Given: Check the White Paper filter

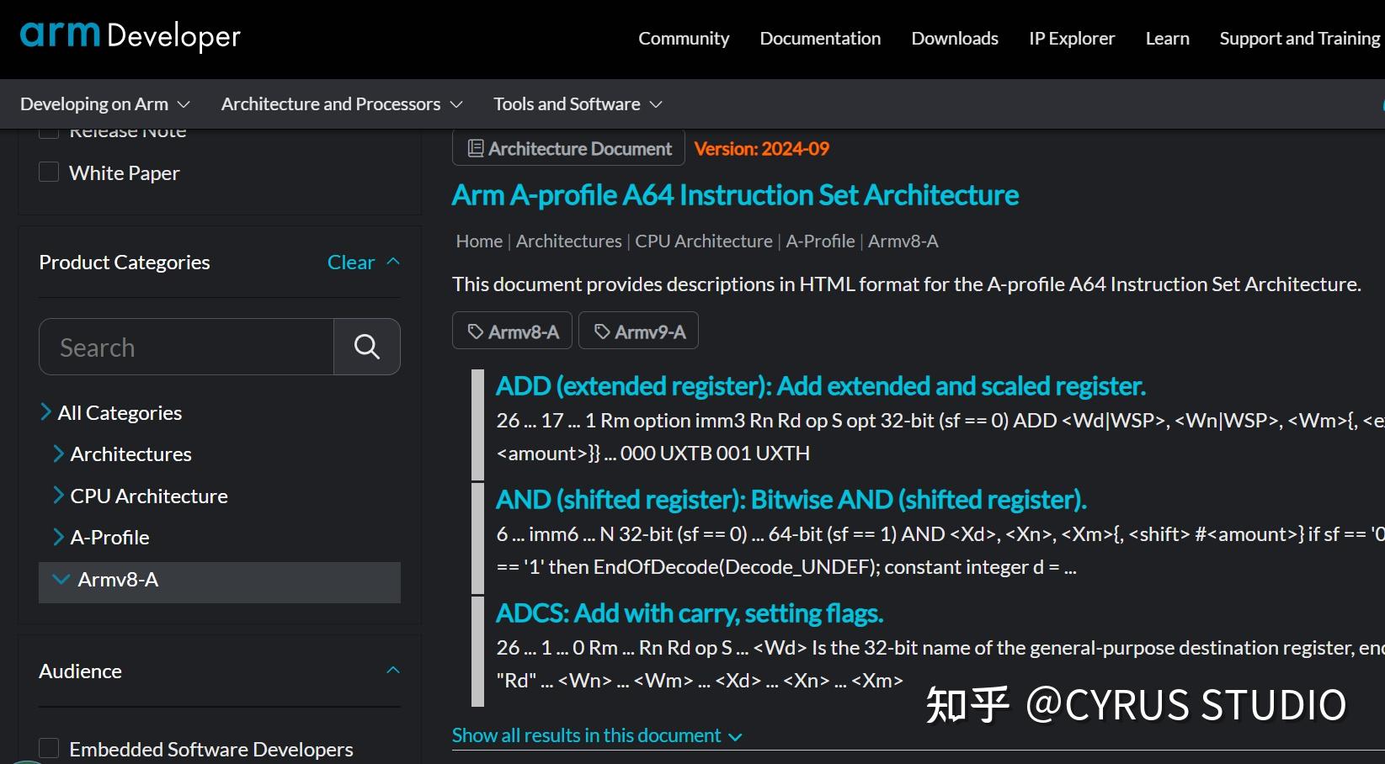Looking at the screenshot, I should (x=49, y=171).
